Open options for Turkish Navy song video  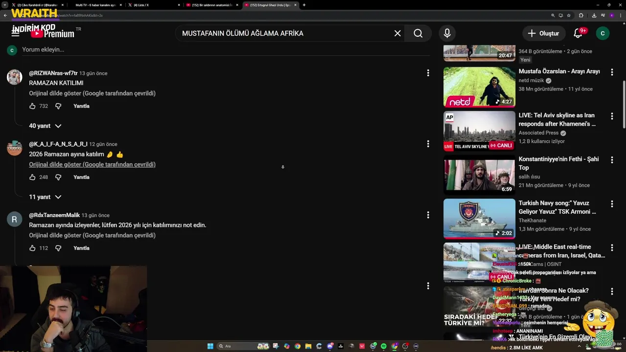pyautogui.click(x=612, y=204)
